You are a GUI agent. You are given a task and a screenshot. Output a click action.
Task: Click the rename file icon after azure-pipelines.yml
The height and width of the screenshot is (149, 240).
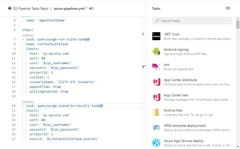[x=91, y=8]
